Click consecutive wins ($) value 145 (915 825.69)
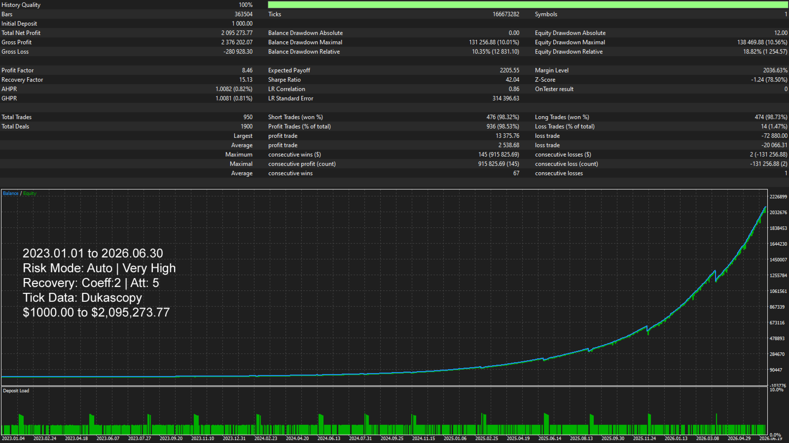Viewport: 789px width, 443px height. pos(499,155)
